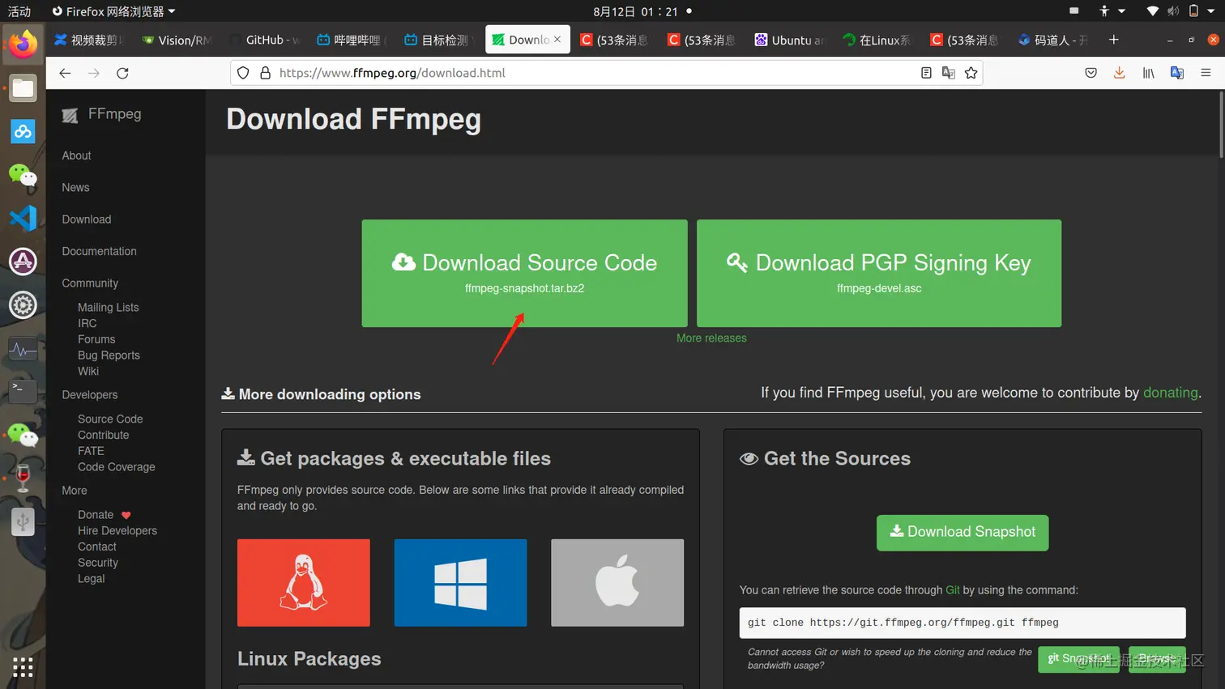
Task: Open Software Updater icon in dock
Action: pos(23,262)
